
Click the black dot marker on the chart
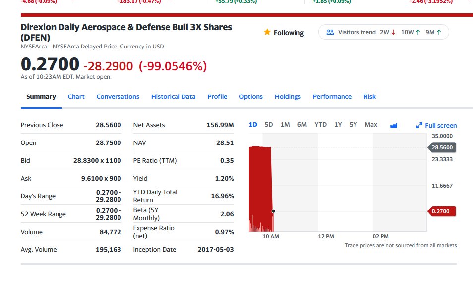coord(273,211)
